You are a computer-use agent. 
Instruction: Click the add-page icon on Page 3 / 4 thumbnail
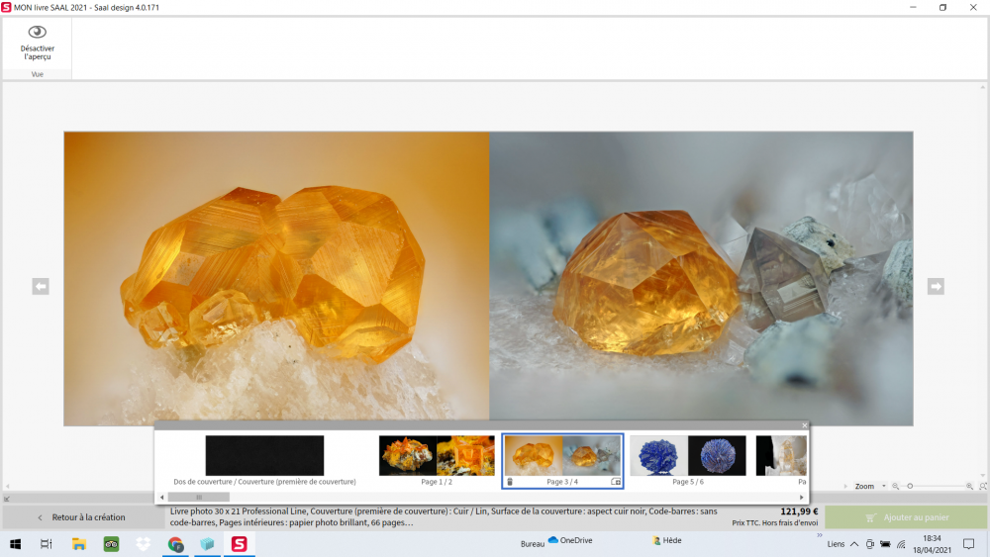tap(616, 482)
